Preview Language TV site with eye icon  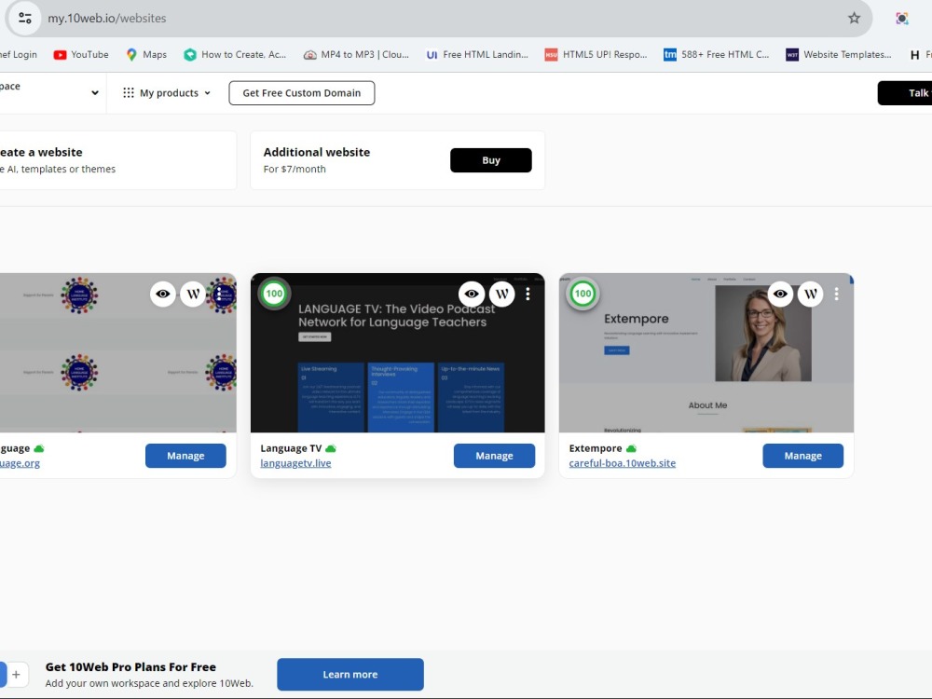click(x=472, y=294)
